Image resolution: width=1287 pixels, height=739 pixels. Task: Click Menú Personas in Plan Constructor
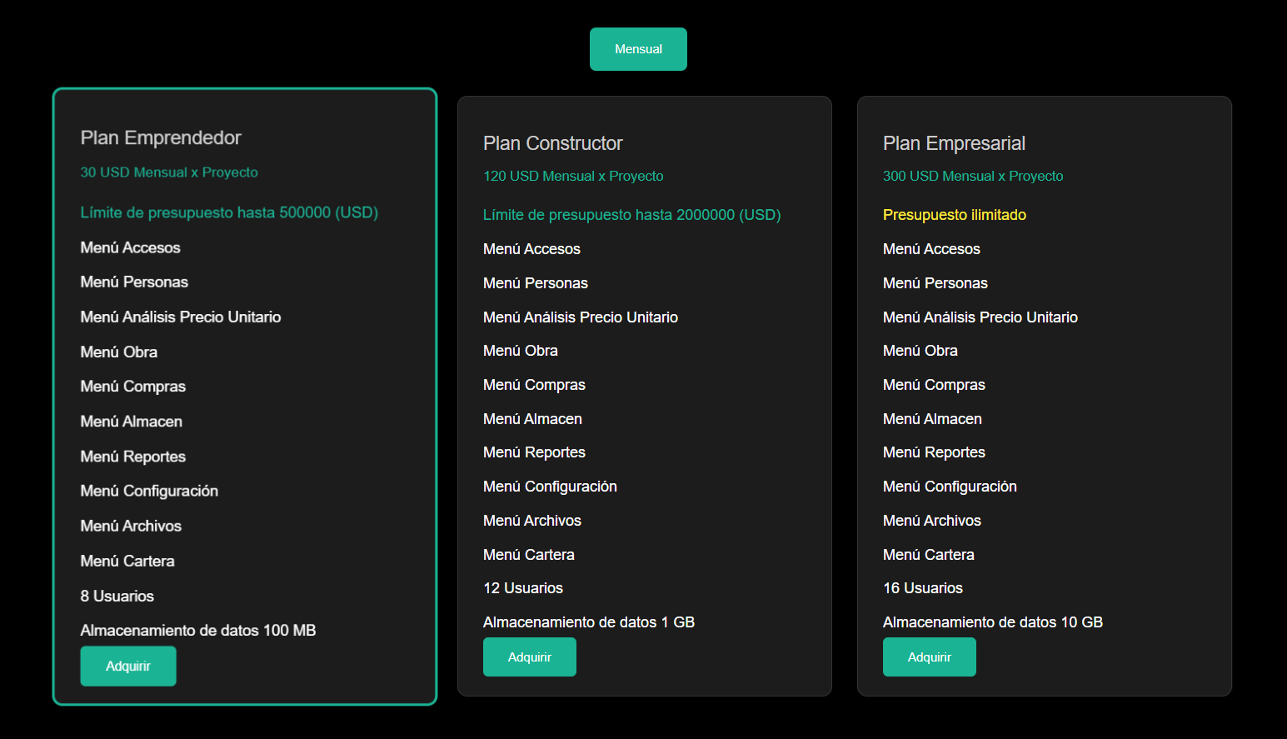536,283
